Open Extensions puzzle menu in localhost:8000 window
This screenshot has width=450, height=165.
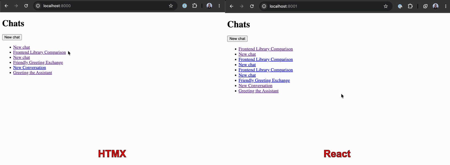click(x=195, y=6)
